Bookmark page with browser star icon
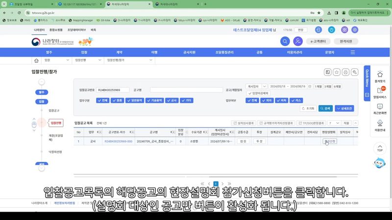The width and height of the screenshot is (392, 220). (319, 13)
